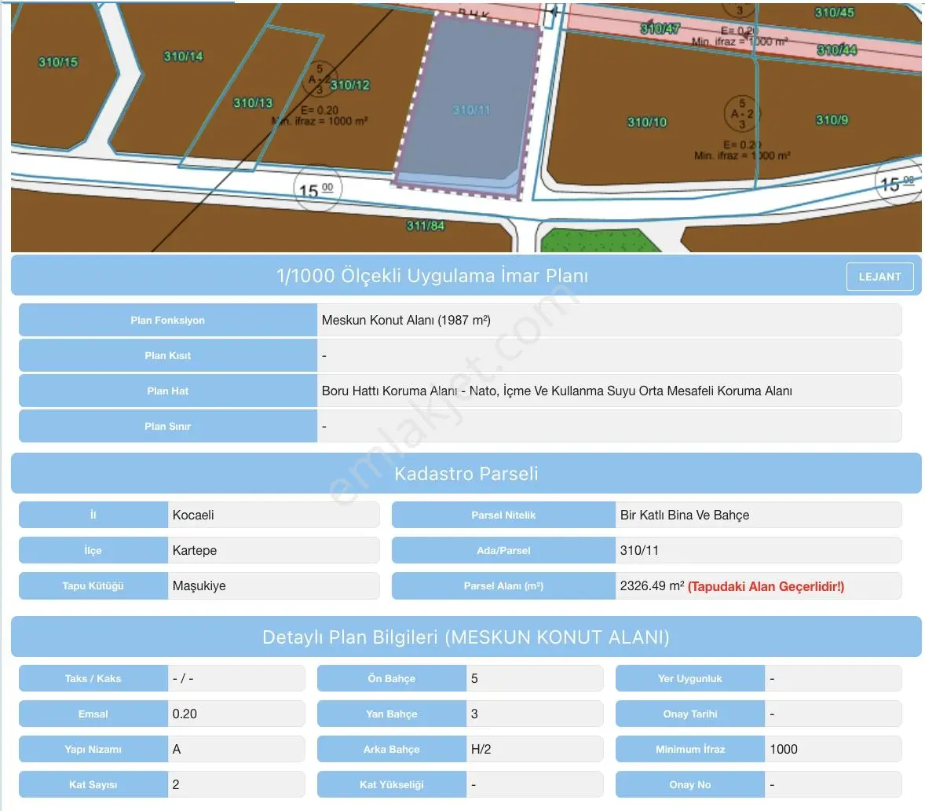The image size is (925, 811).
Task: Select the '2326.49 m²' area value
Action: [652, 585]
